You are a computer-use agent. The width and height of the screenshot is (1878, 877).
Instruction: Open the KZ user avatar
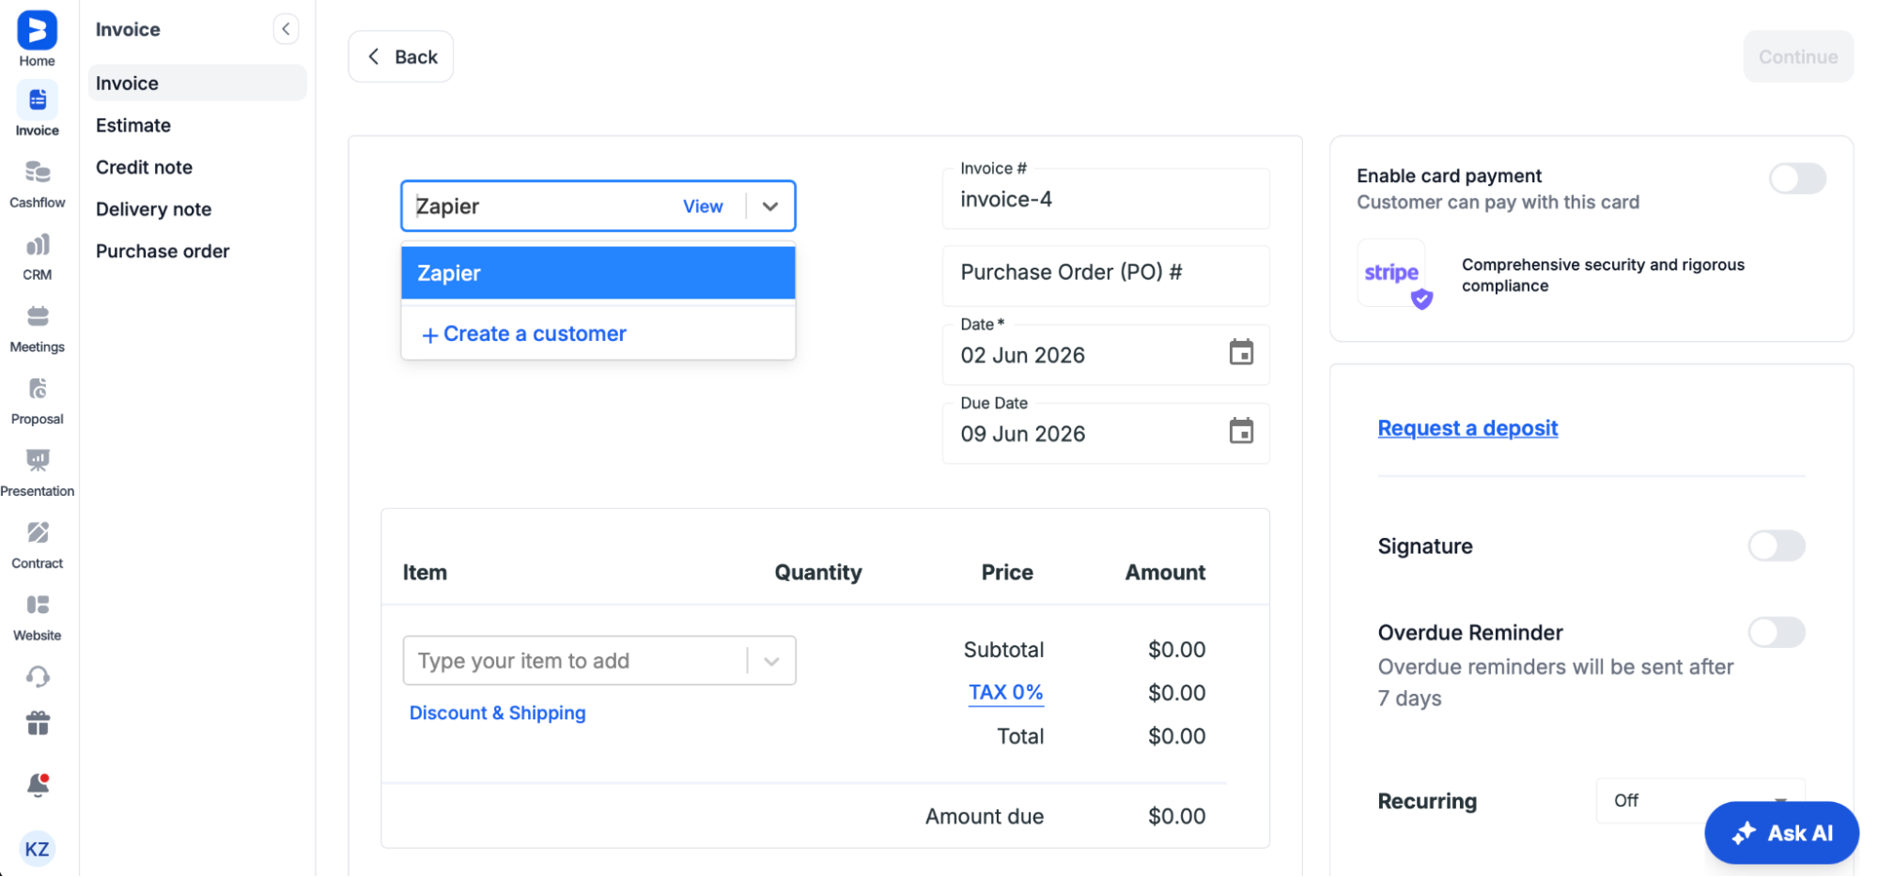pyautogui.click(x=38, y=849)
